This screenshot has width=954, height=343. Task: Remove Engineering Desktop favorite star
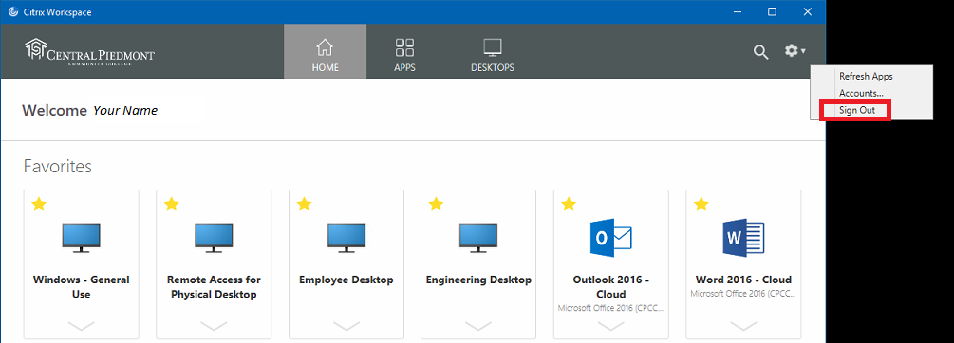pyautogui.click(x=437, y=205)
